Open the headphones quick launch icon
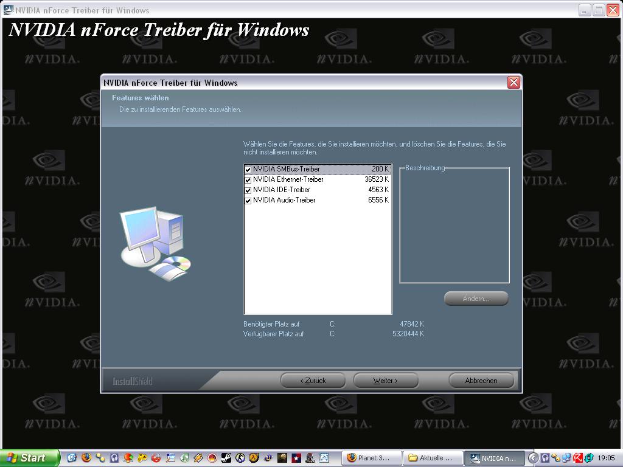Viewport: 623px width, 467px height. pos(114,458)
